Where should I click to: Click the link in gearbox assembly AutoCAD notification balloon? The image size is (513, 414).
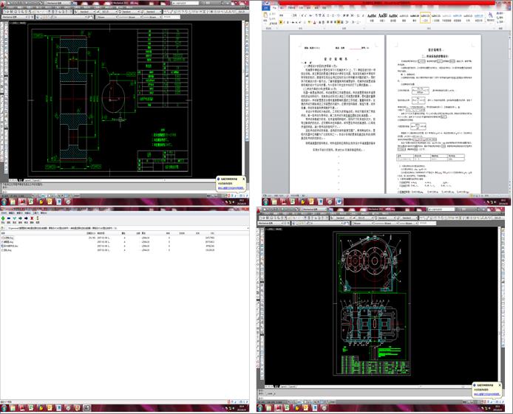tap(486, 394)
